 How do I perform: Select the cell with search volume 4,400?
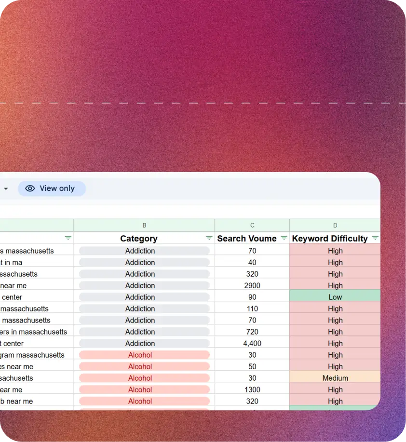[x=252, y=343]
